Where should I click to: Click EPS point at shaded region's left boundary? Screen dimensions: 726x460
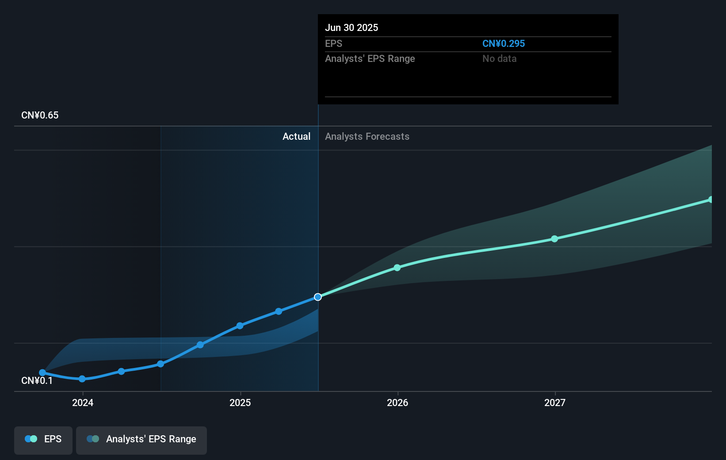tap(161, 364)
